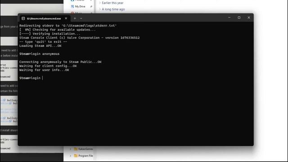The height and width of the screenshot is (162, 288).
Task: Close the steamcmd.exe terminal tab
Action: pos(66,18)
